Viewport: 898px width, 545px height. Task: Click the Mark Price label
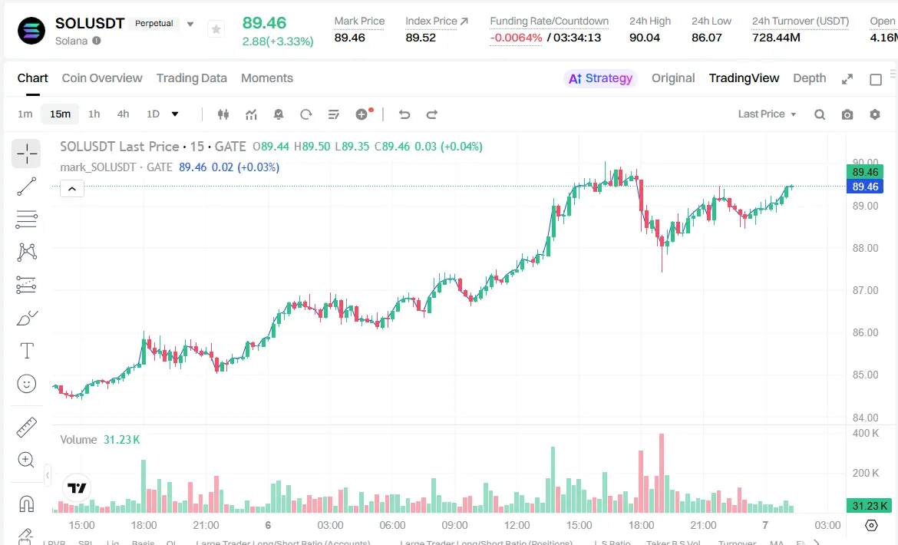[x=359, y=21]
